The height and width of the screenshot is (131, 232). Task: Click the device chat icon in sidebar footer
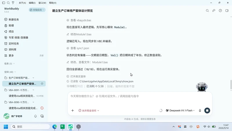click(42, 116)
